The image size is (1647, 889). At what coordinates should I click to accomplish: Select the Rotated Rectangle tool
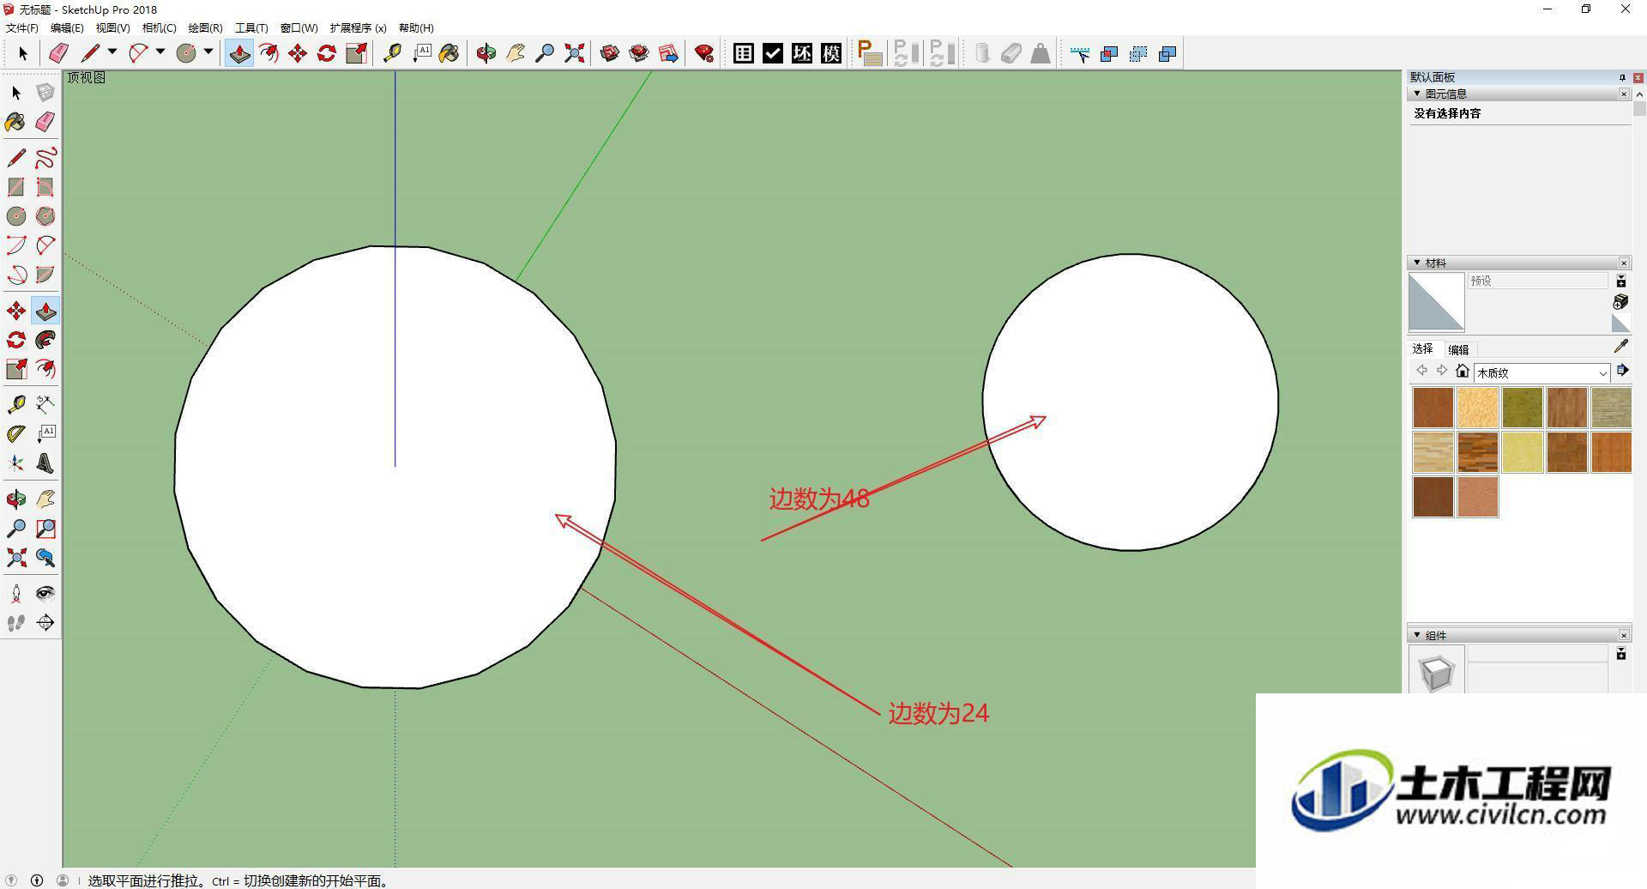pos(45,187)
